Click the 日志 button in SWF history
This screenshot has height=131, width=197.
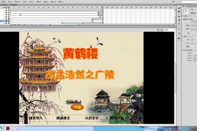tap(190, 53)
